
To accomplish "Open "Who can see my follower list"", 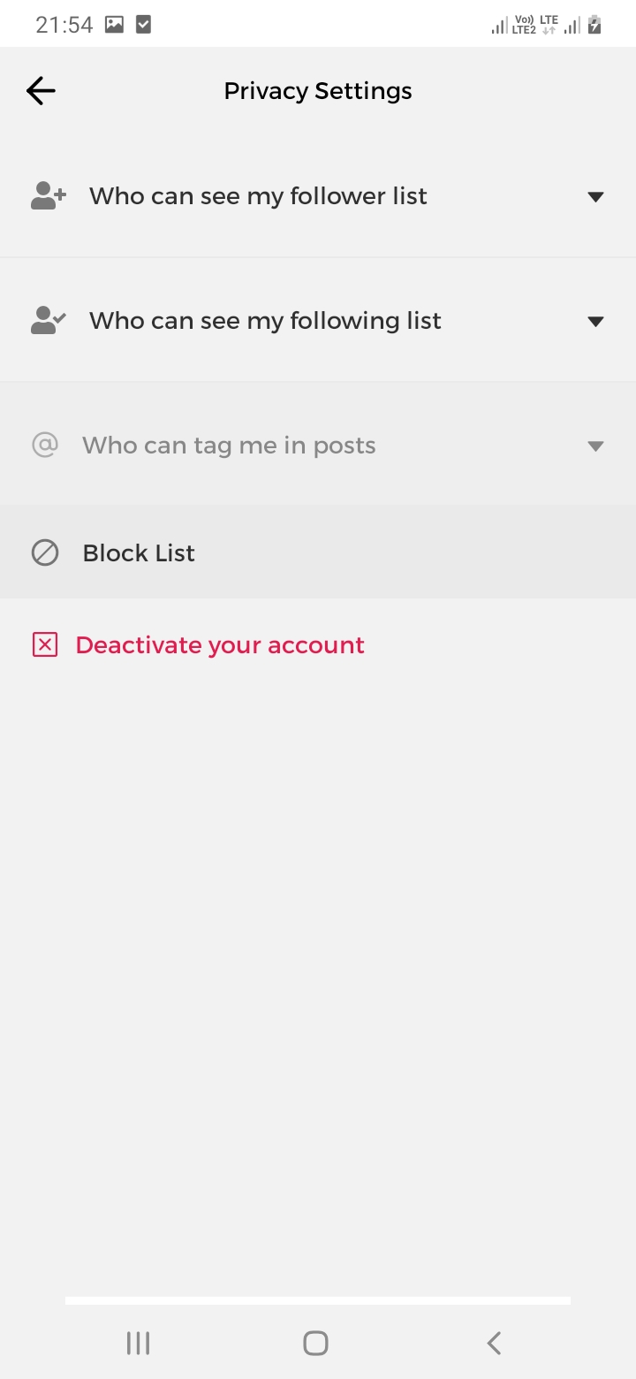I will 258,196.
